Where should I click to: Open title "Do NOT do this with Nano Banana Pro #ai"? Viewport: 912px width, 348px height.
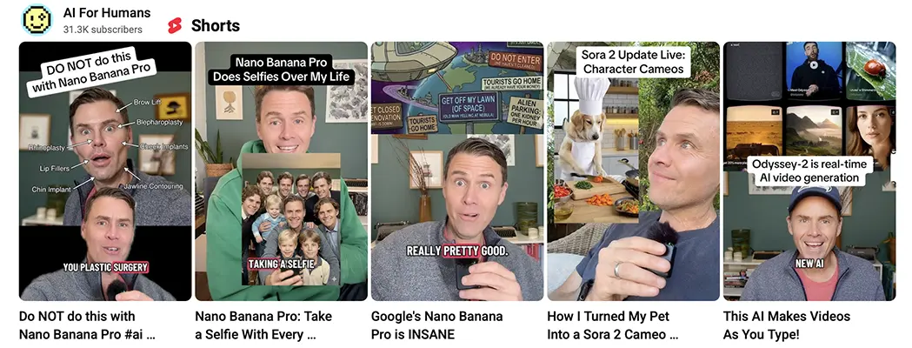(87, 325)
